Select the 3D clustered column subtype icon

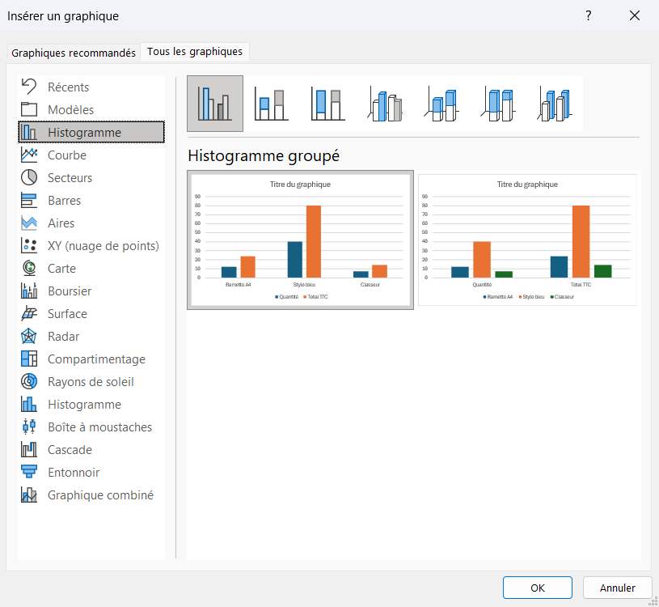coord(385,104)
